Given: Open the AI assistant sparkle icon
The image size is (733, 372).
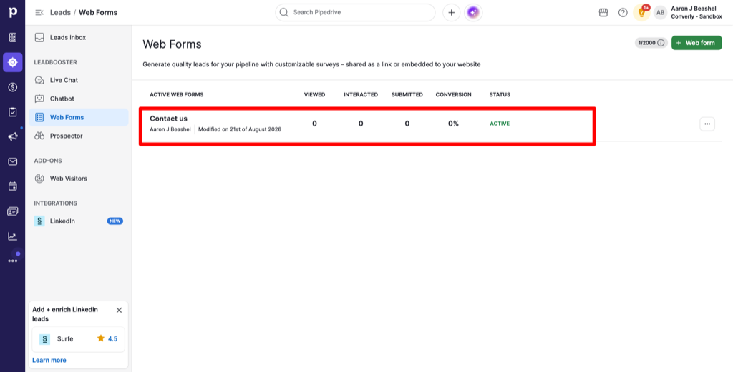Looking at the screenshot, I should pyautogui.click(x=473, y=13).
